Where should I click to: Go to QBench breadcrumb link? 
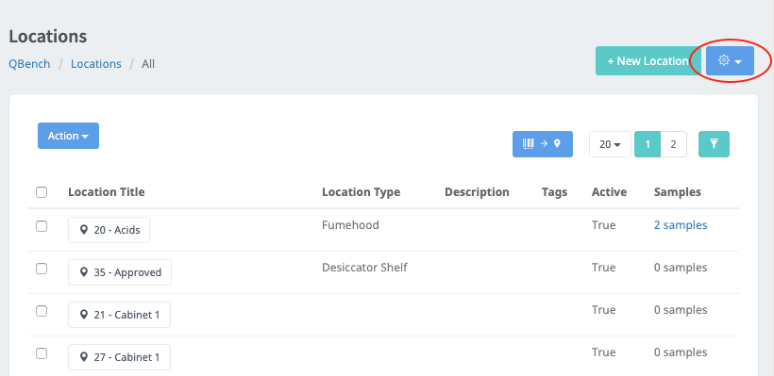pyautogui.click(x=29, y=64)
